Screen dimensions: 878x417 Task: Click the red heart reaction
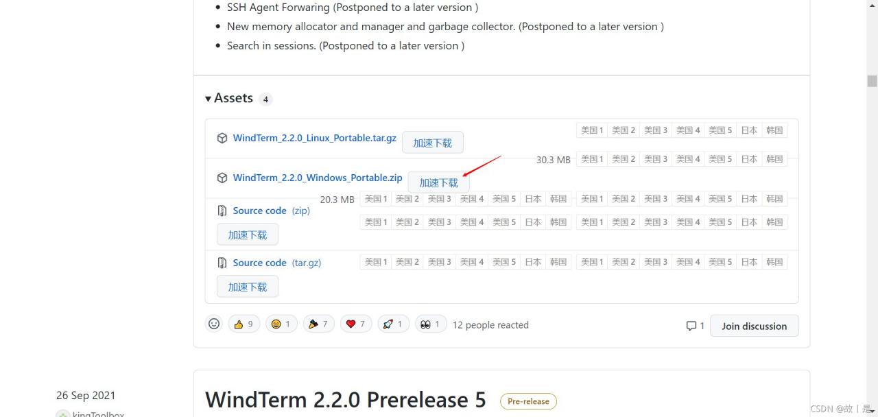click(x=356, y=324)
